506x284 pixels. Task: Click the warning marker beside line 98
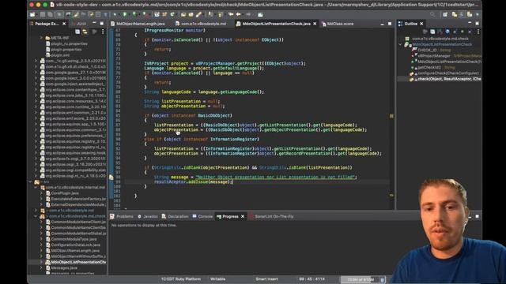coord(111,177)
